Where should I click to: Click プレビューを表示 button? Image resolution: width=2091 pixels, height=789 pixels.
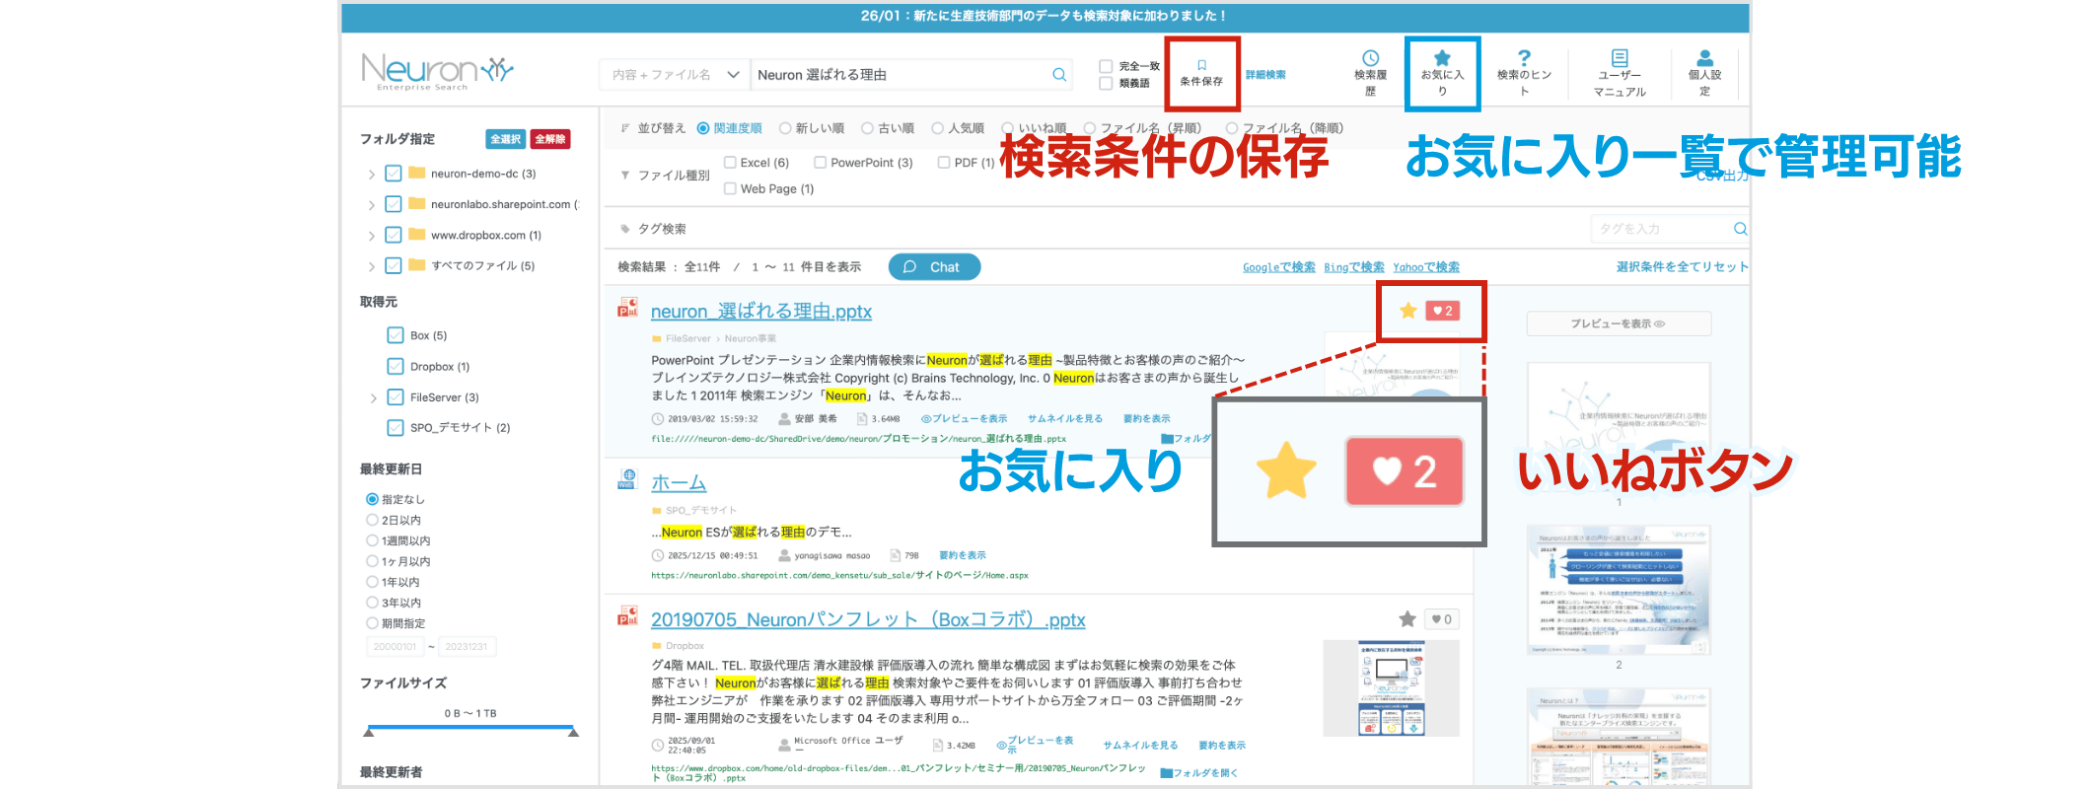point(1619,323)
